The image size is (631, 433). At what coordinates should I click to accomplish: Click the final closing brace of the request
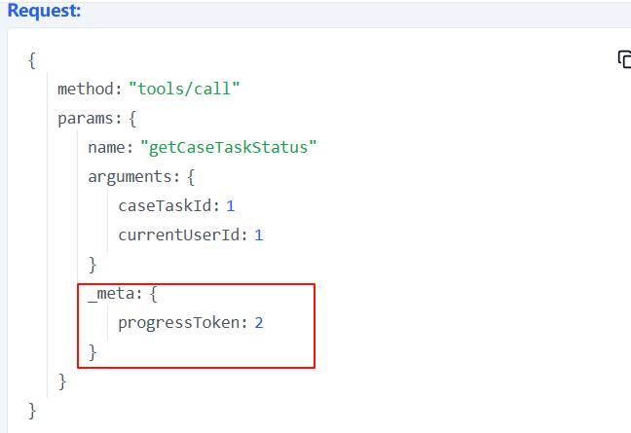click(x=32, y=410)
